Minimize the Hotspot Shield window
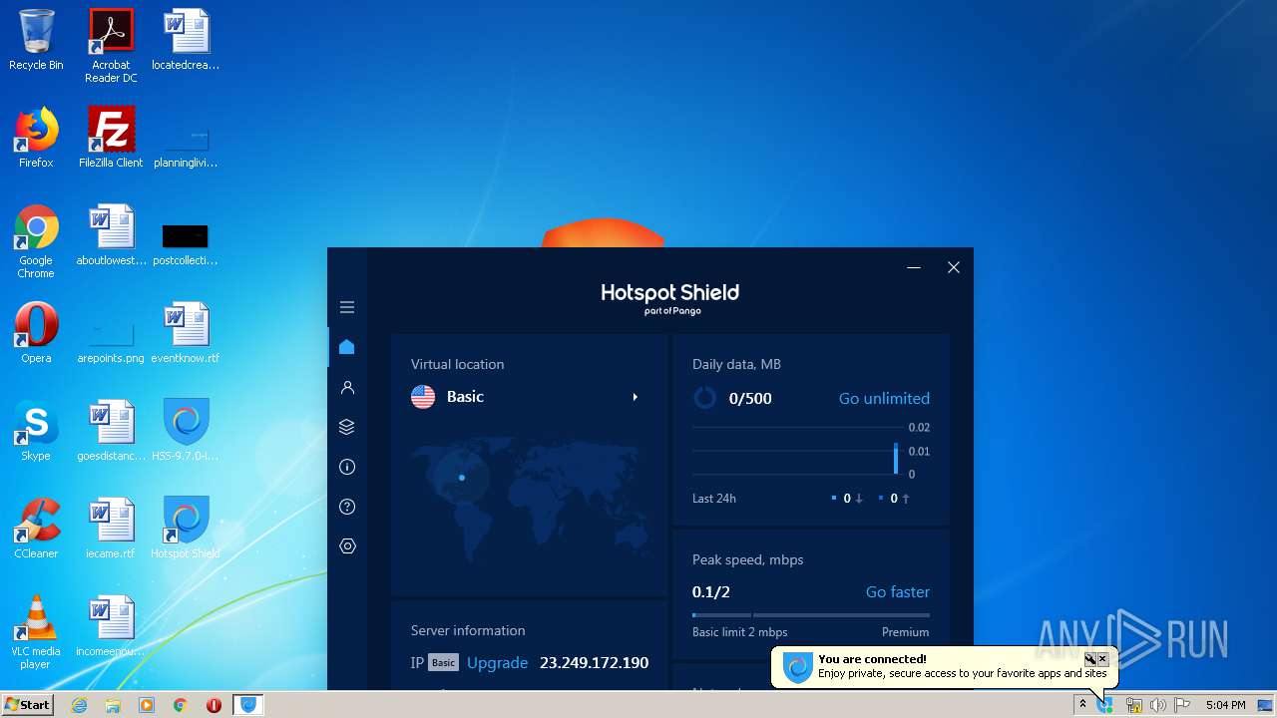 [x=914, y=267]
